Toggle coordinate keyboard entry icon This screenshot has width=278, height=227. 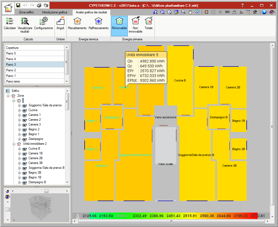coord(227,12)
